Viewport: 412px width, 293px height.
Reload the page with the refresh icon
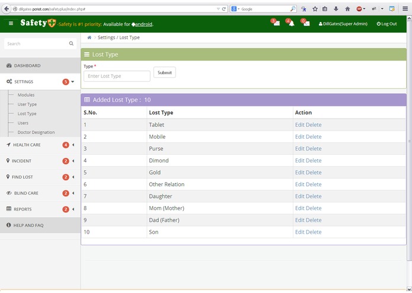click(224, 9)
